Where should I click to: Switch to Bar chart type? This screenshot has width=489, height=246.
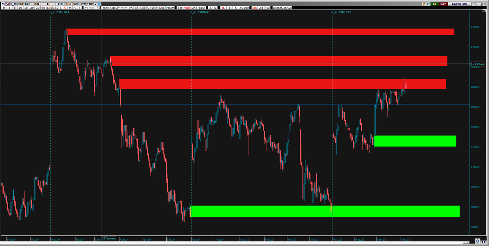[180, 8]
